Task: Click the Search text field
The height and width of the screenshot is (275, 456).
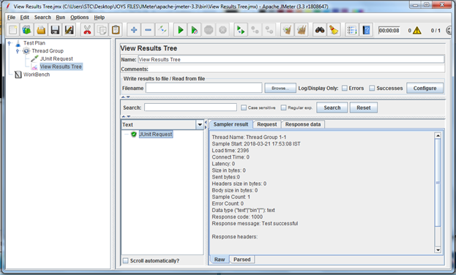Action: tap(190, 108)
